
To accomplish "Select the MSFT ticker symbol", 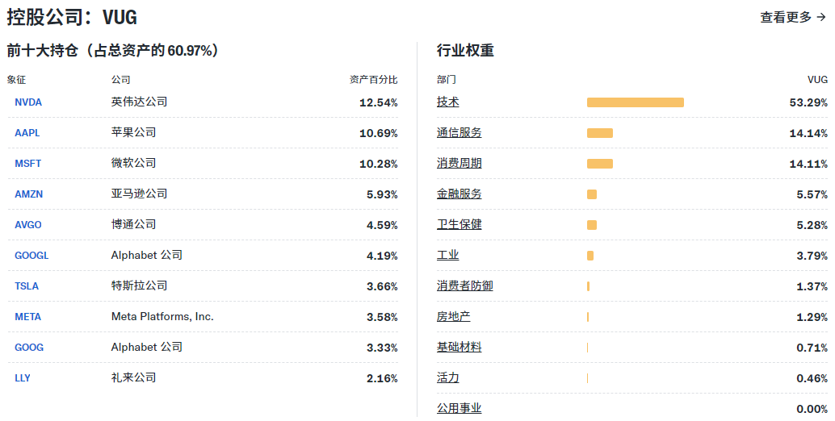I will coord(28,164).
